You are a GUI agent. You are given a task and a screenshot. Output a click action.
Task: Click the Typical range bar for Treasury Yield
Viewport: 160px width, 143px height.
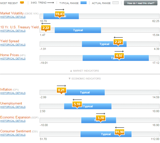tap(78, 30)
